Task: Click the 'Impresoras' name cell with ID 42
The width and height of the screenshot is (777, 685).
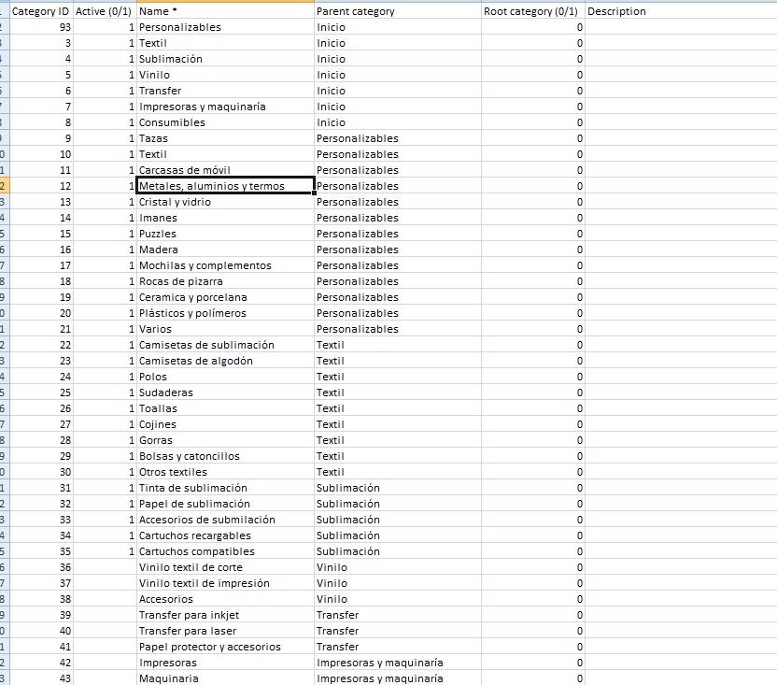Action: [x=225, y=662]
